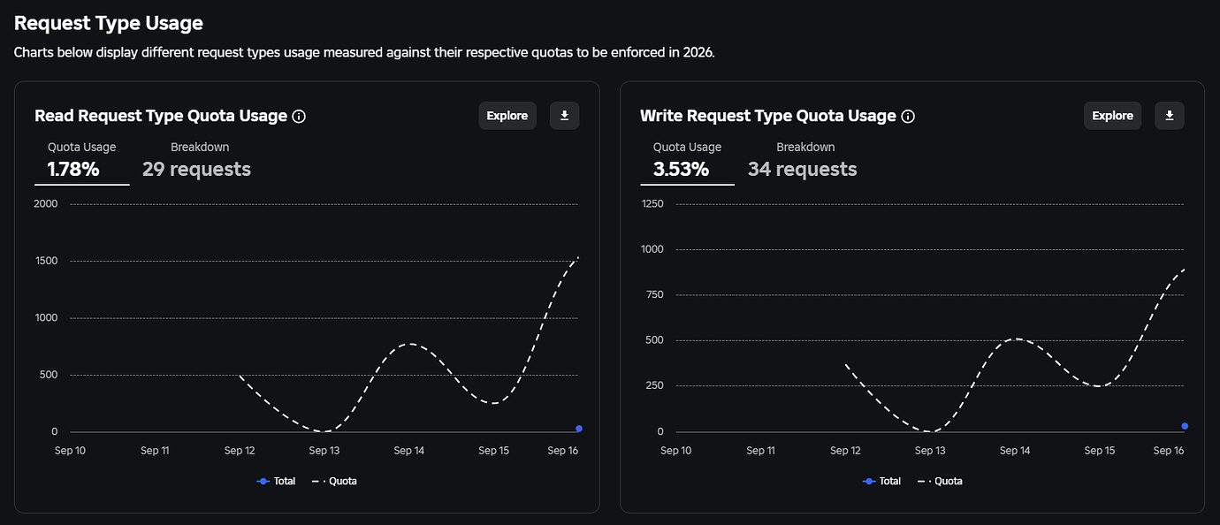Download the Write Request chart data
Screen dimensions: 1220x525
pos(1170,116)
